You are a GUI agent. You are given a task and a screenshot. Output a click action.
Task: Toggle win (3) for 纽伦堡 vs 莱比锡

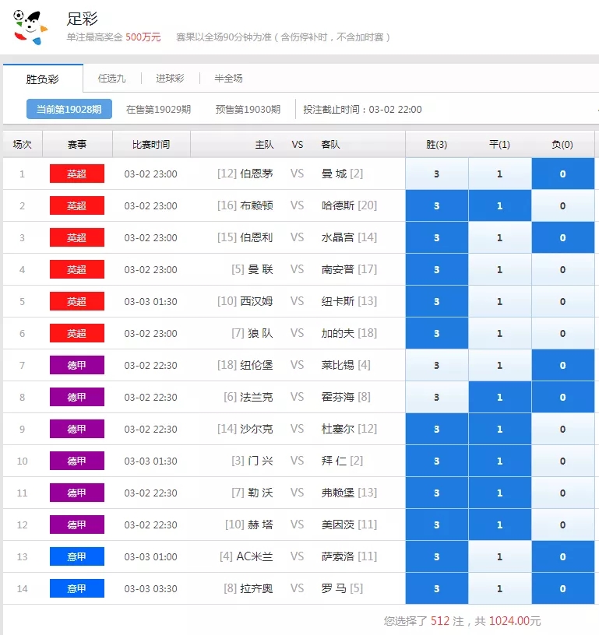tap(436, 365)
